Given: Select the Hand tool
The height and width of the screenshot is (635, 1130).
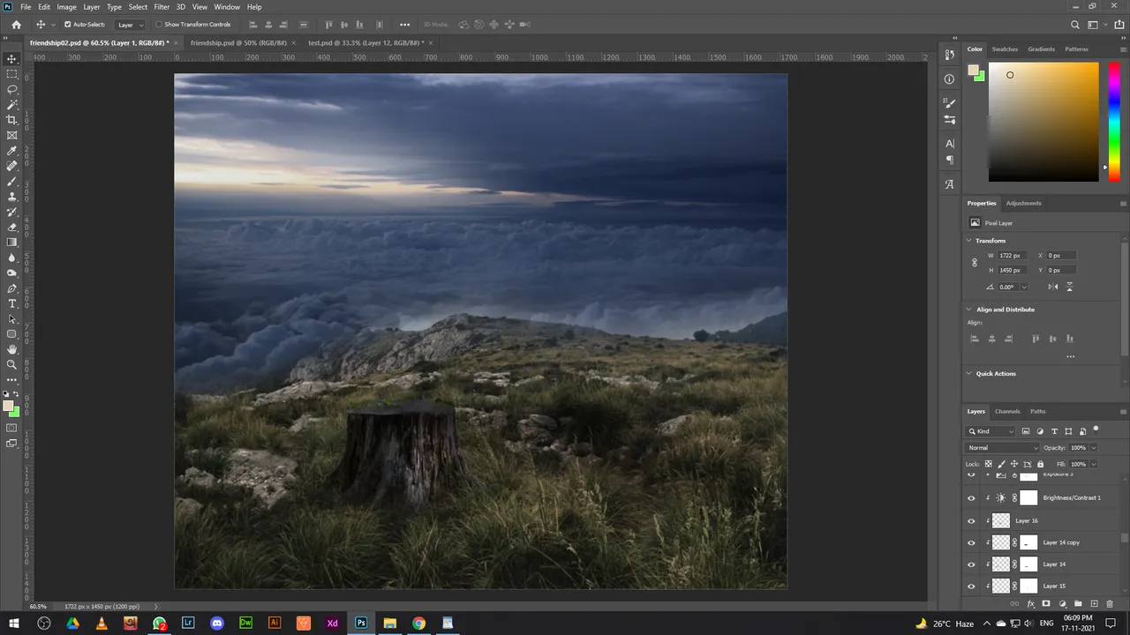Looking at the screenshot, I should [11, 349].
